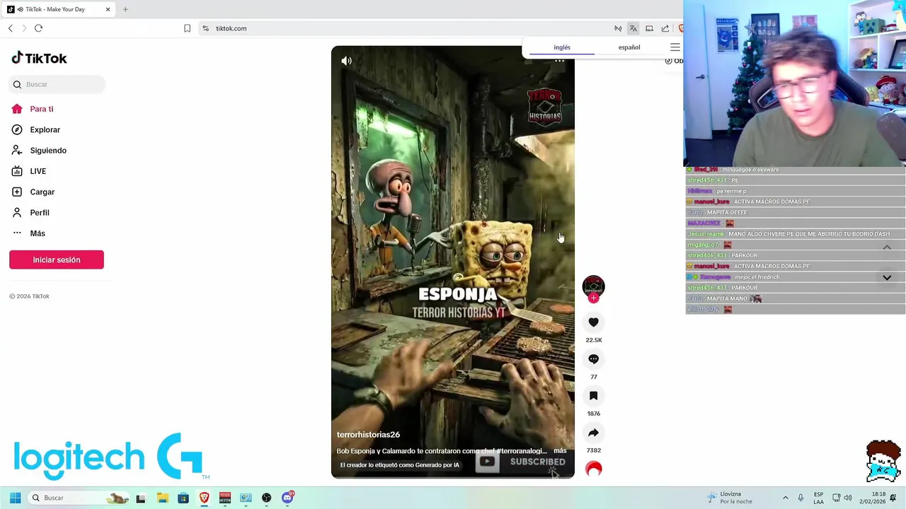Go forward in the browser
This screenshot has height=509, width=906.
pos(24,28)
